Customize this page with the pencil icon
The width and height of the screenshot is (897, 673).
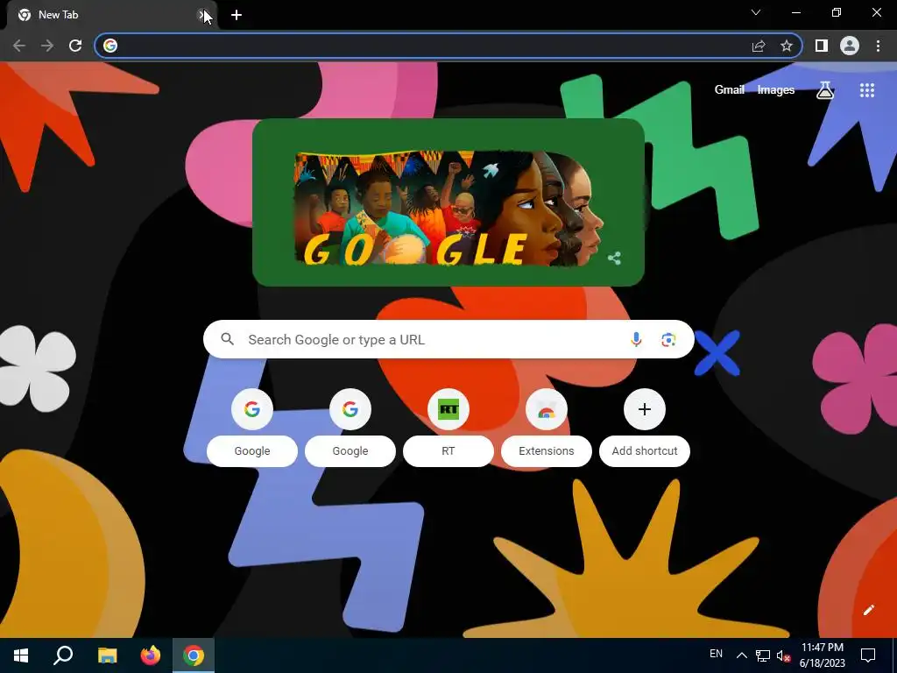coord(868,610)
